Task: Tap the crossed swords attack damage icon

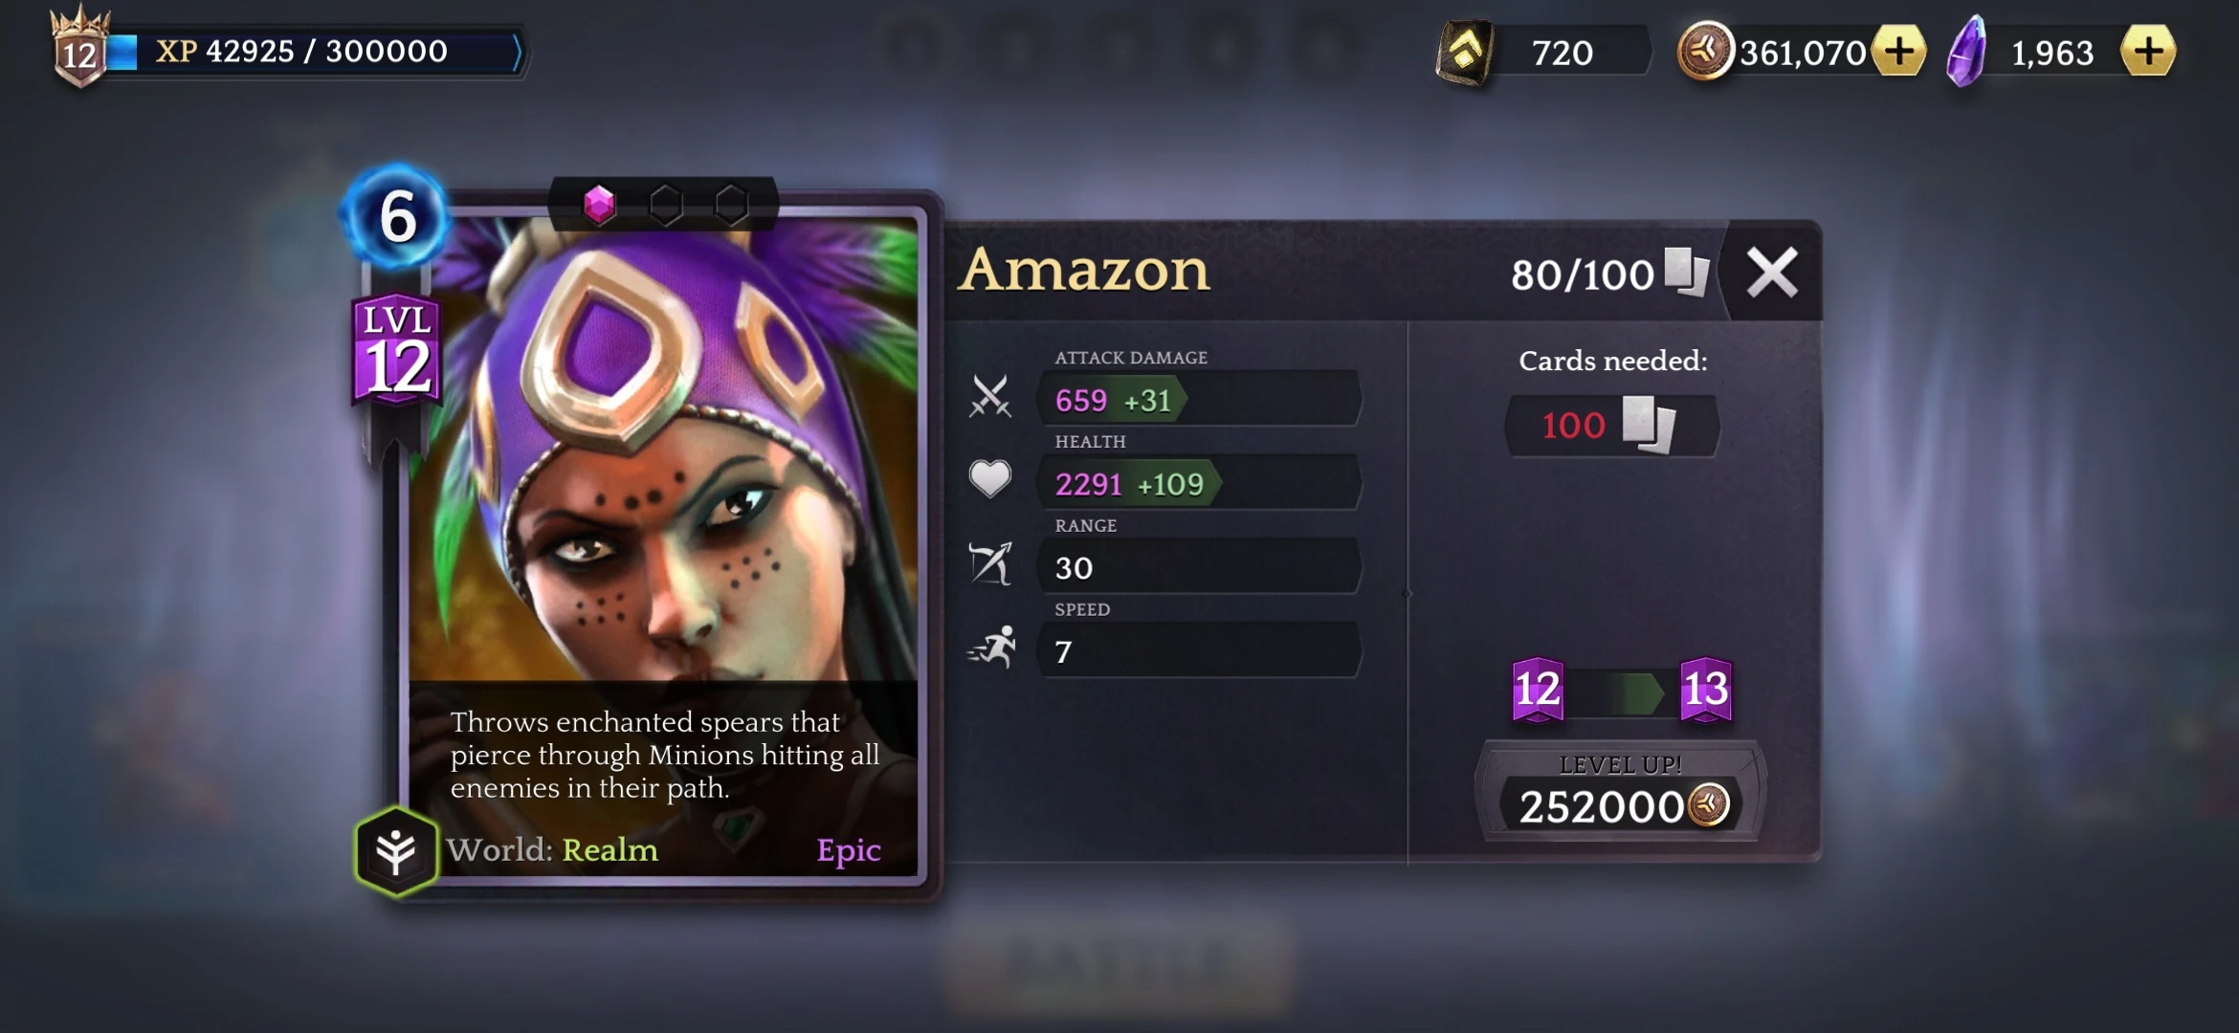Action: point(990,397)
